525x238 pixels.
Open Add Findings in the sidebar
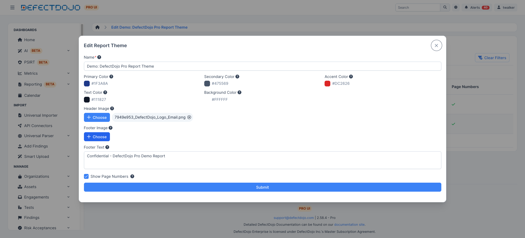(x=36, y=146)
